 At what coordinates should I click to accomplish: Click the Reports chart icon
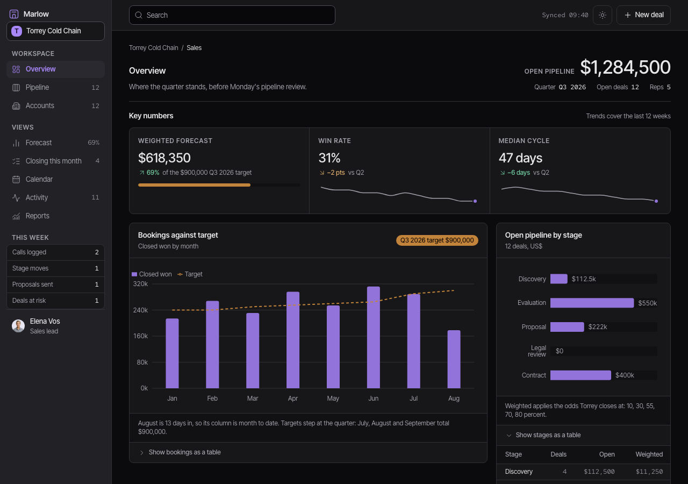point(16,216)
